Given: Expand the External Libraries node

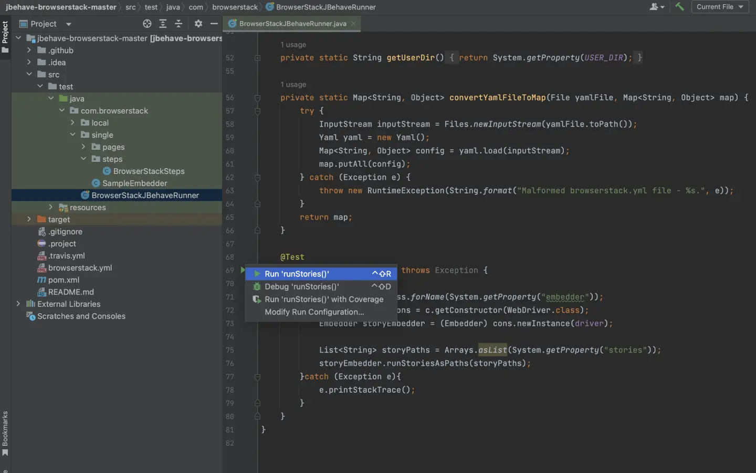Looking at the screenshot, I should (x=18, y=304).
